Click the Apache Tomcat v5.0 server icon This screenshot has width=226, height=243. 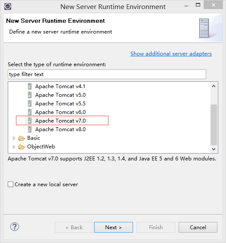pyautogui.click(x=30, y=95)
